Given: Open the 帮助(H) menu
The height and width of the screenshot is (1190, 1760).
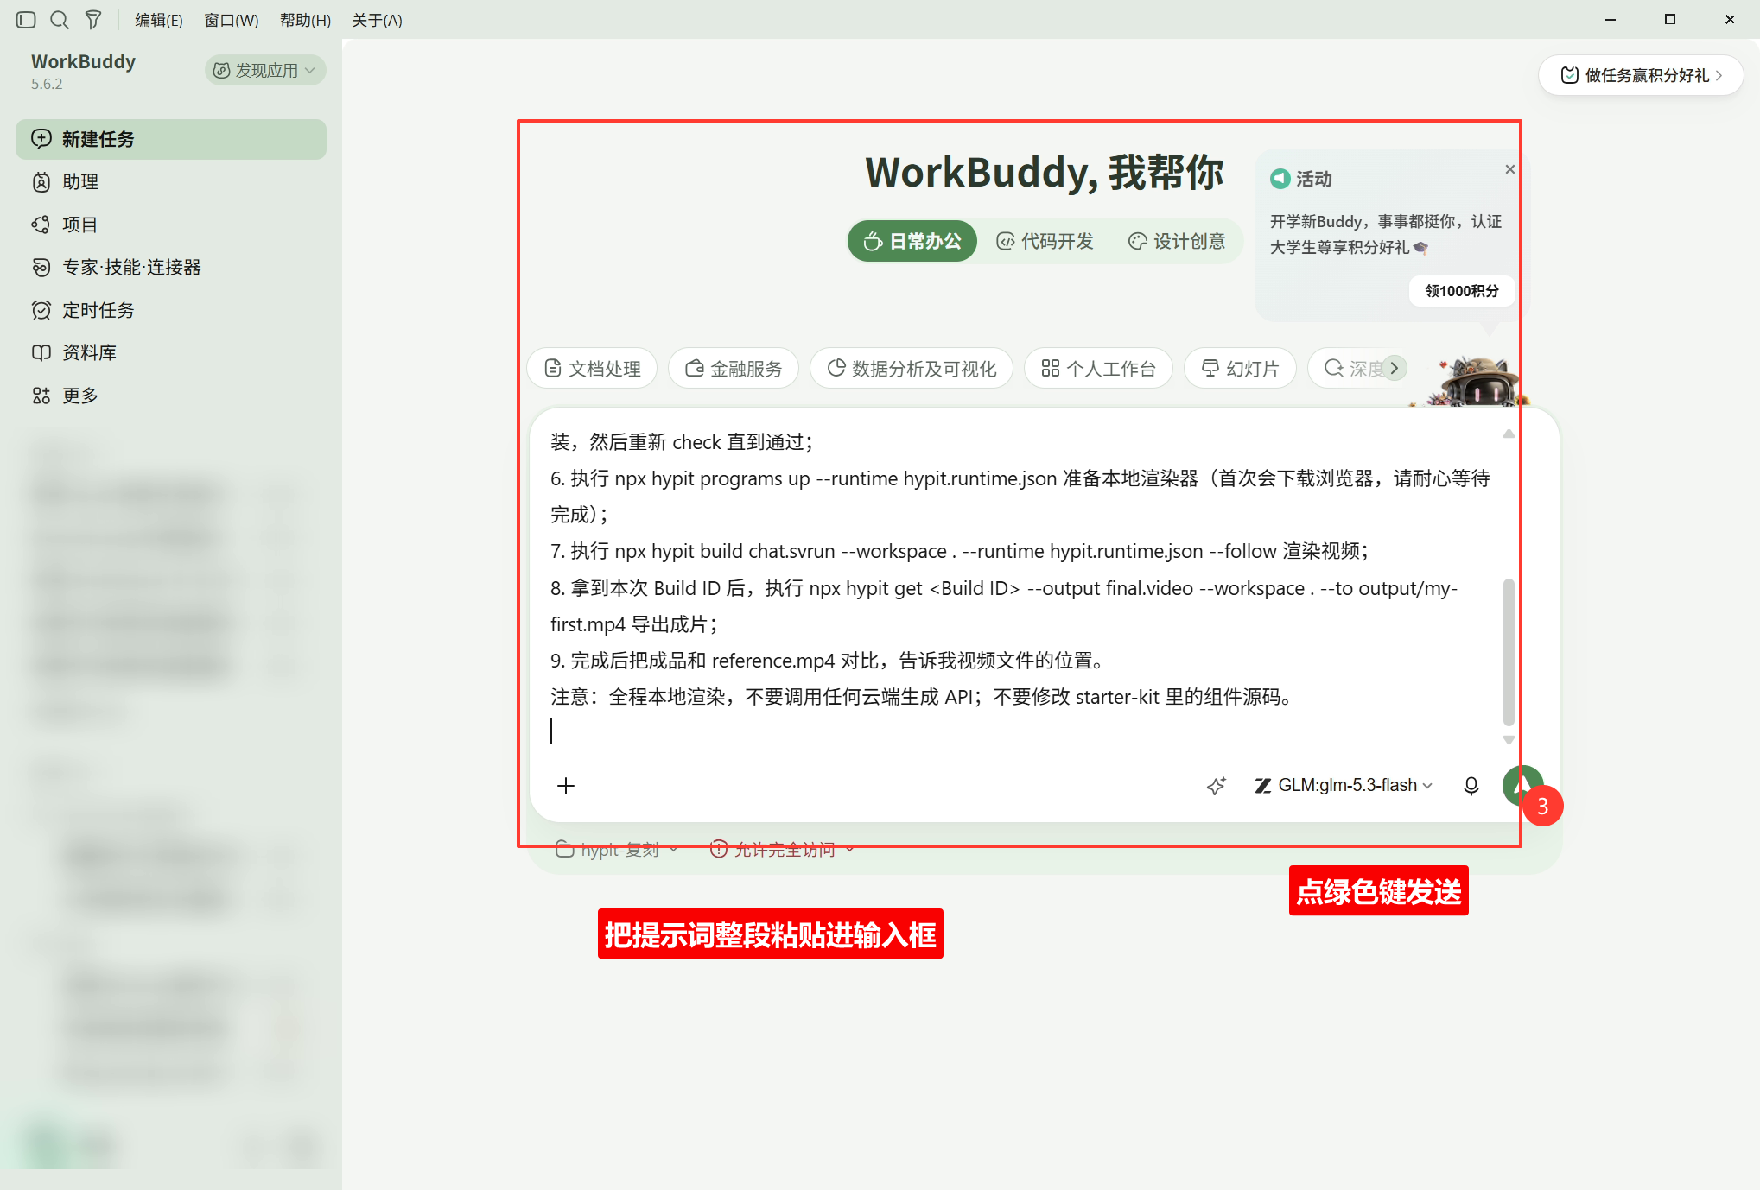Looking at the screenshot, I should 306,20.
